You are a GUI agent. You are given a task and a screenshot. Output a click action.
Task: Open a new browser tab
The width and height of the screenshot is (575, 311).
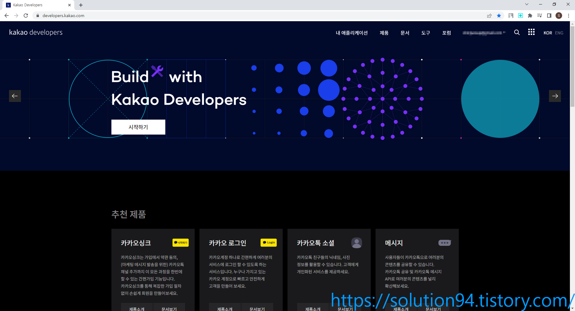81,5
